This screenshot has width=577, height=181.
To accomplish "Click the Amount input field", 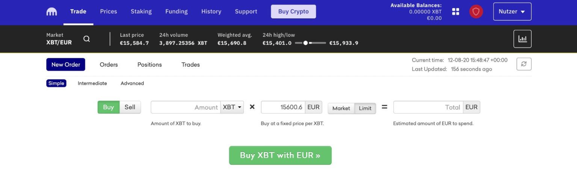I will pos(186,107).
